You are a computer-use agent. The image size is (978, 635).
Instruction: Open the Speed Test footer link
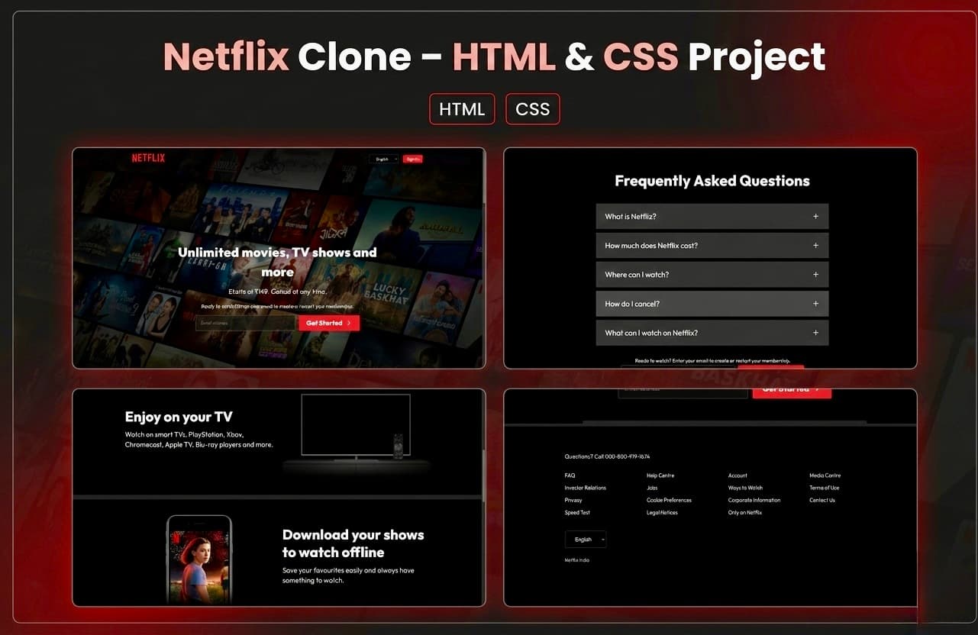point(577,513)
